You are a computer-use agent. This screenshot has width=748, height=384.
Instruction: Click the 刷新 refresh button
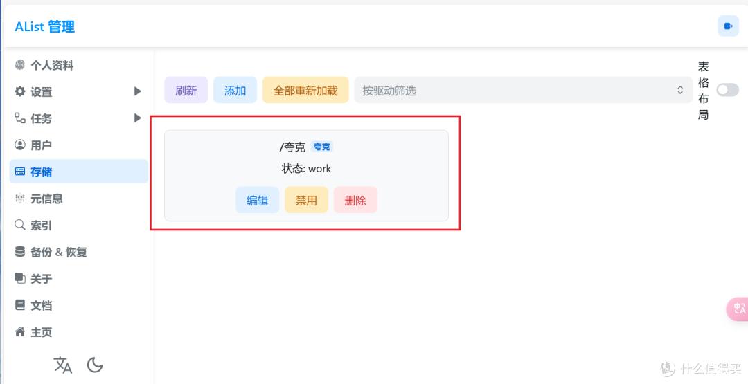[x=186, y=90]
